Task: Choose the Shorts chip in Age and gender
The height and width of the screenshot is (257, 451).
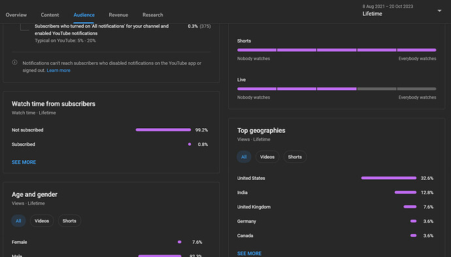Action: tap(69, 221)
